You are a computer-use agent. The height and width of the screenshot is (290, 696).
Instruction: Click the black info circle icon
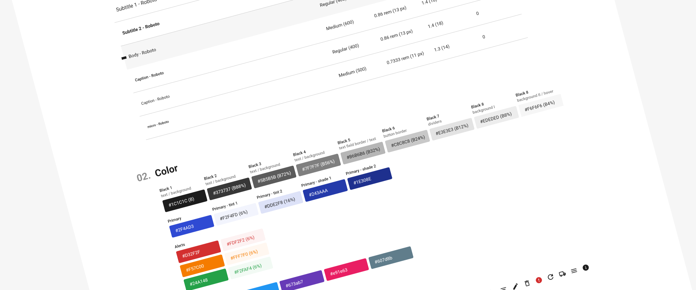[x=585, y=268]
